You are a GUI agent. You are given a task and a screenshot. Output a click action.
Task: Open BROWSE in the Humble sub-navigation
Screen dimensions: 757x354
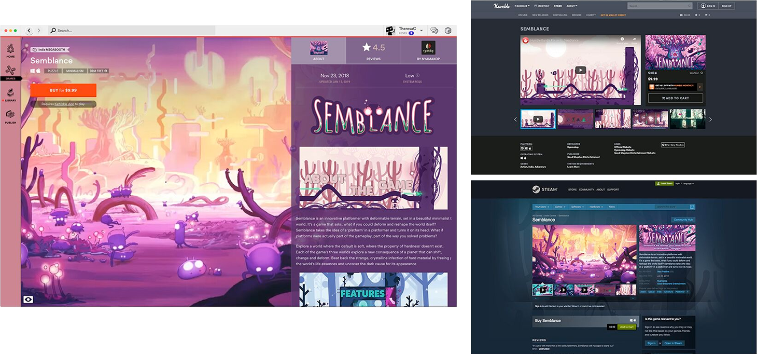[x=577, y=15]
